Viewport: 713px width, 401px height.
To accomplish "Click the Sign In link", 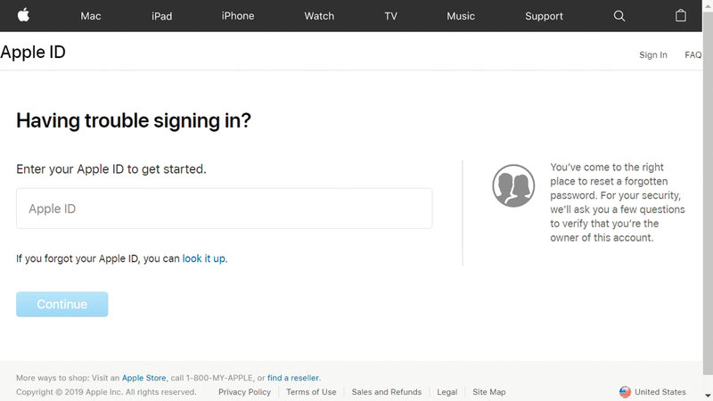I will pyautogui.click(x=652, y=55).
